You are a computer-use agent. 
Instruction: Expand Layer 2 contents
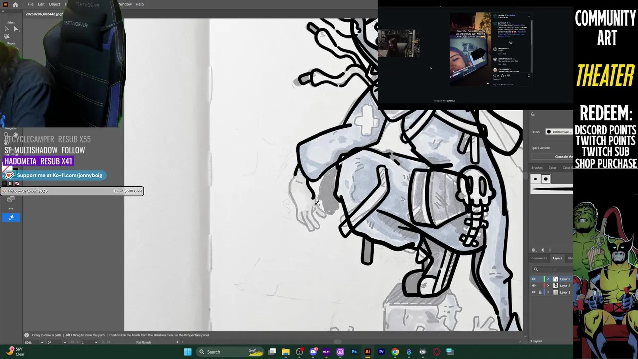point(548,286)
